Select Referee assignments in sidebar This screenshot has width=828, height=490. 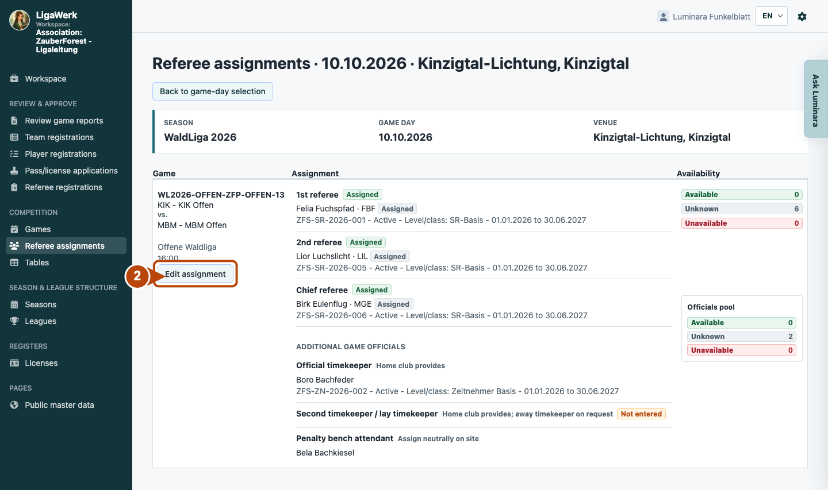coord(66,246)
